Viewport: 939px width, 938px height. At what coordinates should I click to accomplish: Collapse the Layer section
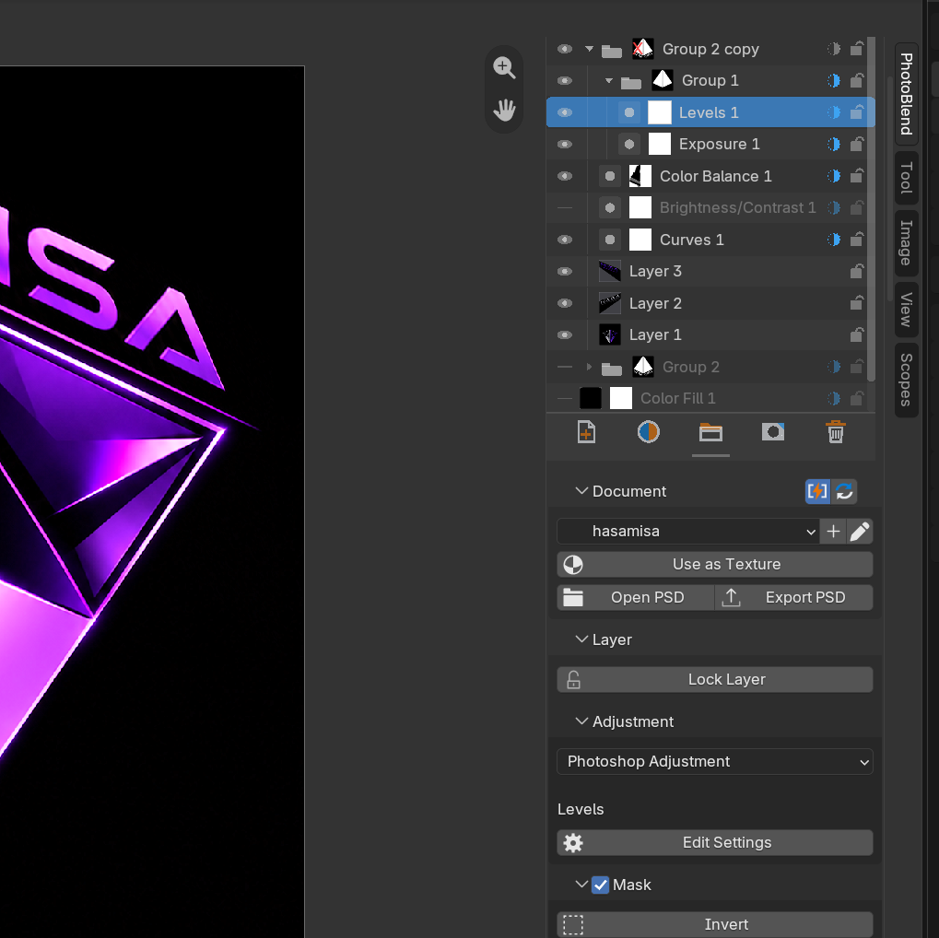tap(581, 639)
